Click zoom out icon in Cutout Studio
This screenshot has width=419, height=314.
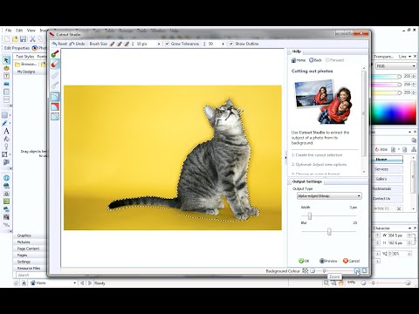(x=313, y=271)
